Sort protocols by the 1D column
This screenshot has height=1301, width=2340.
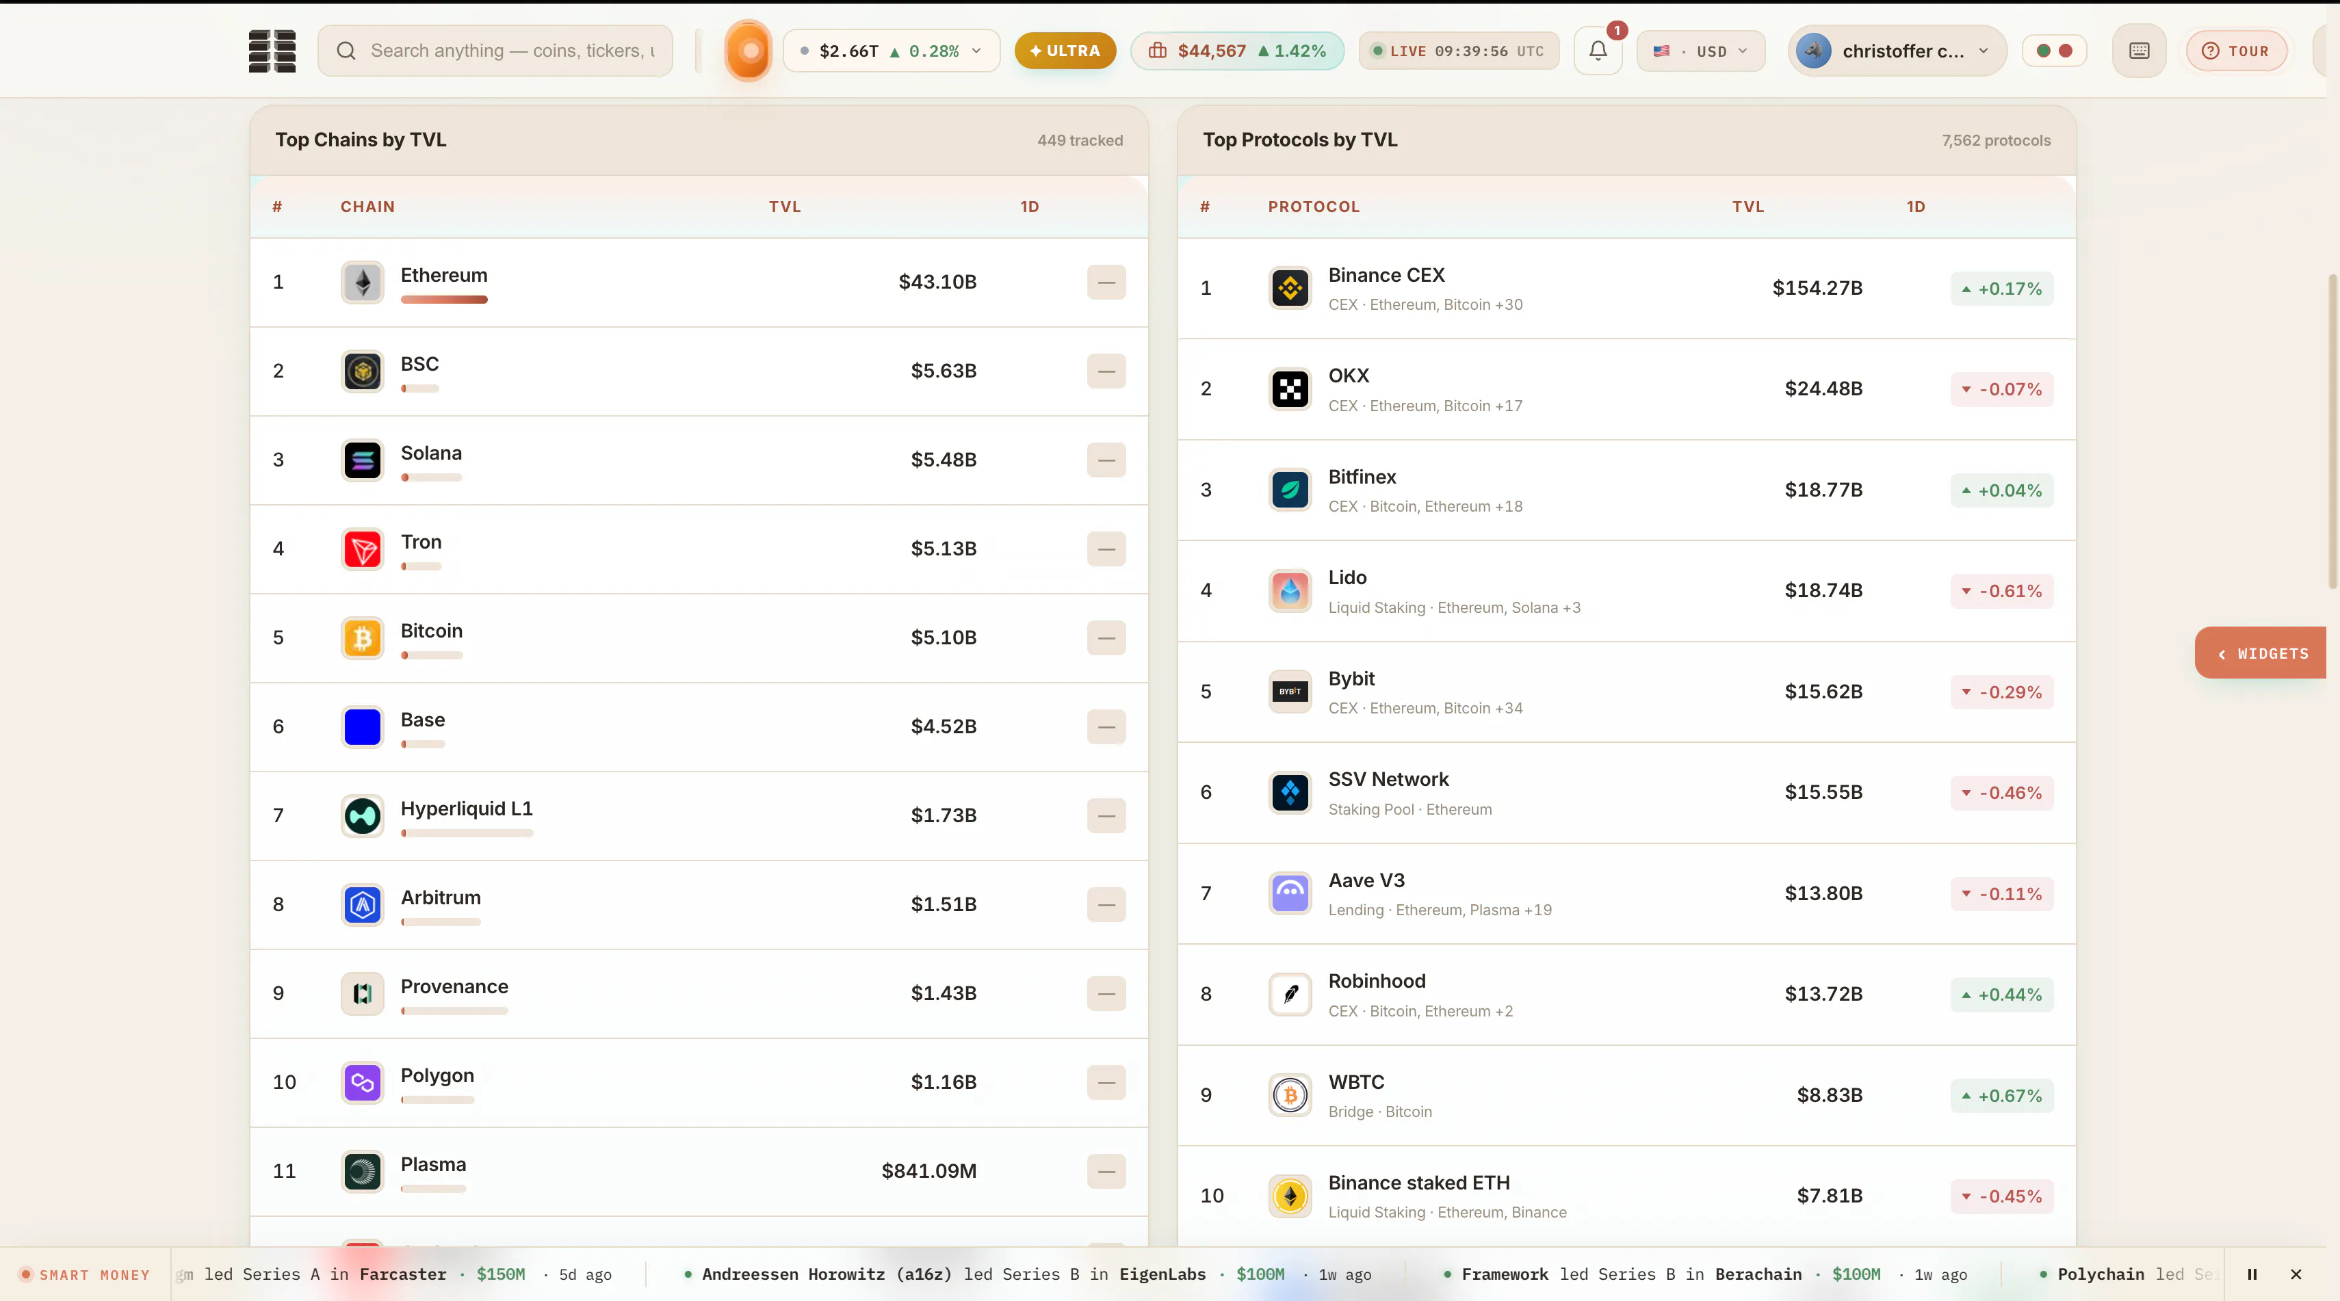[1916, 207]
